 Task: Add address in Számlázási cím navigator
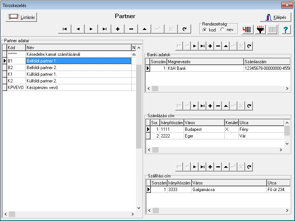(210, 106)
